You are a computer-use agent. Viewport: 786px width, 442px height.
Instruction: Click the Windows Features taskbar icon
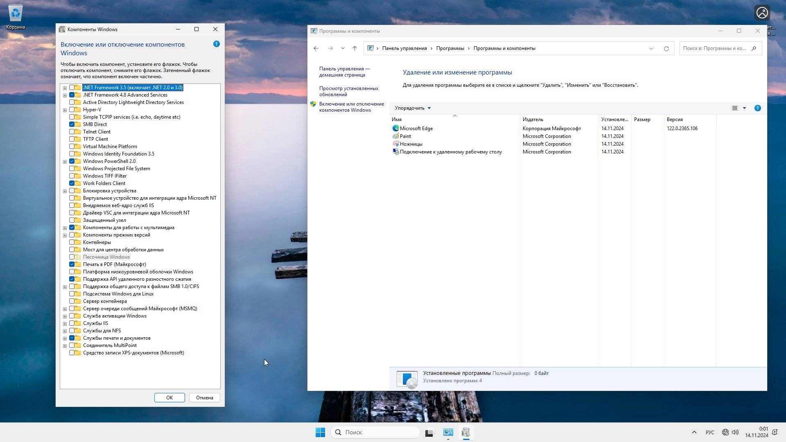click(x=466, y=432)
